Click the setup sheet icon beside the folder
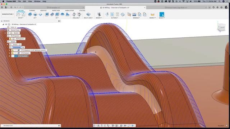230x129 pixels. tap(23, 14)
